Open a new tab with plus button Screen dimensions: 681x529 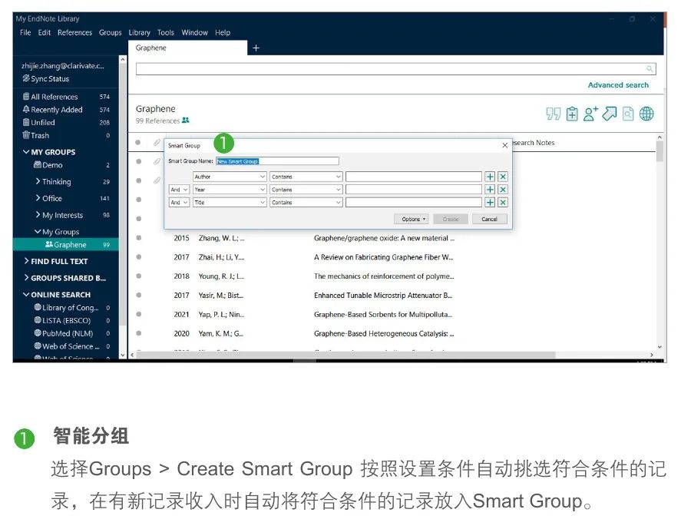pos(256,48)
